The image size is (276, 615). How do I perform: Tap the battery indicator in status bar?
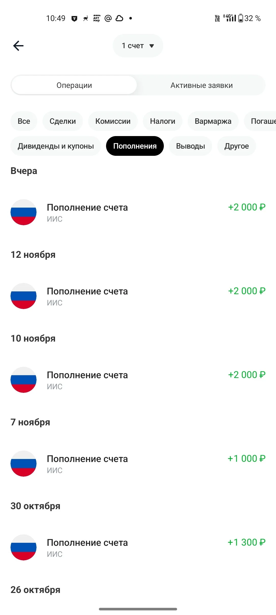(241, 18)
